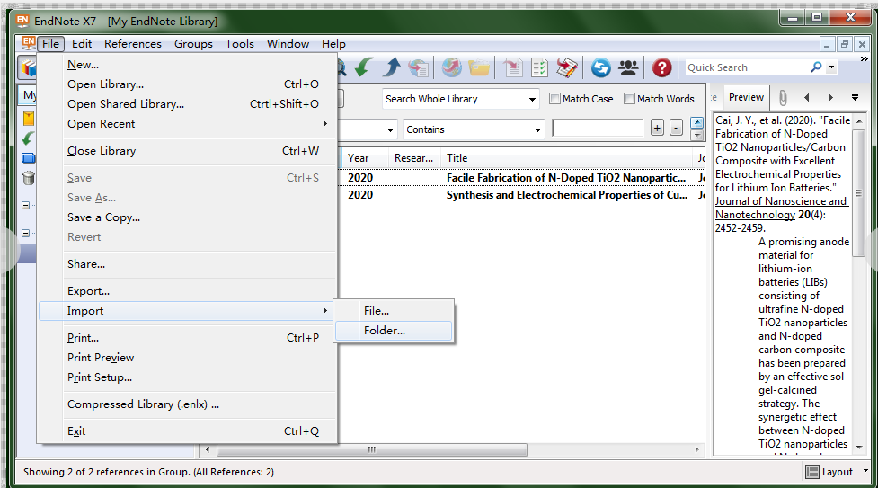The image size is (878, 488).
Task: Click the blue upward arrow toolbar icon
Action: (x=392, y=67)
